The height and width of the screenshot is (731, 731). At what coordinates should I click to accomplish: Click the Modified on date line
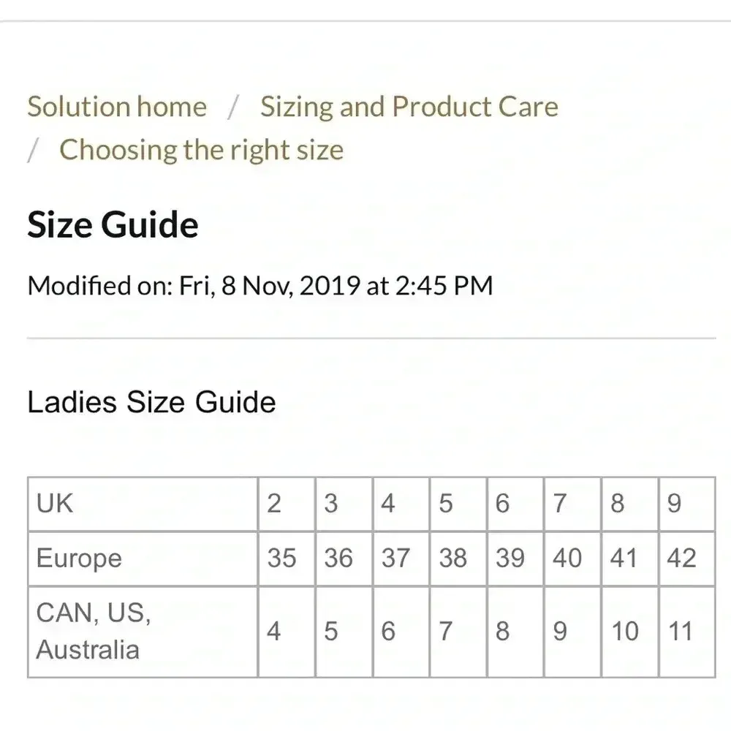260,285
